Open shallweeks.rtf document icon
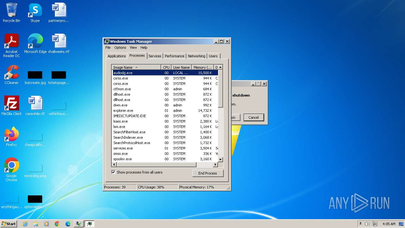 click(59, 44)
